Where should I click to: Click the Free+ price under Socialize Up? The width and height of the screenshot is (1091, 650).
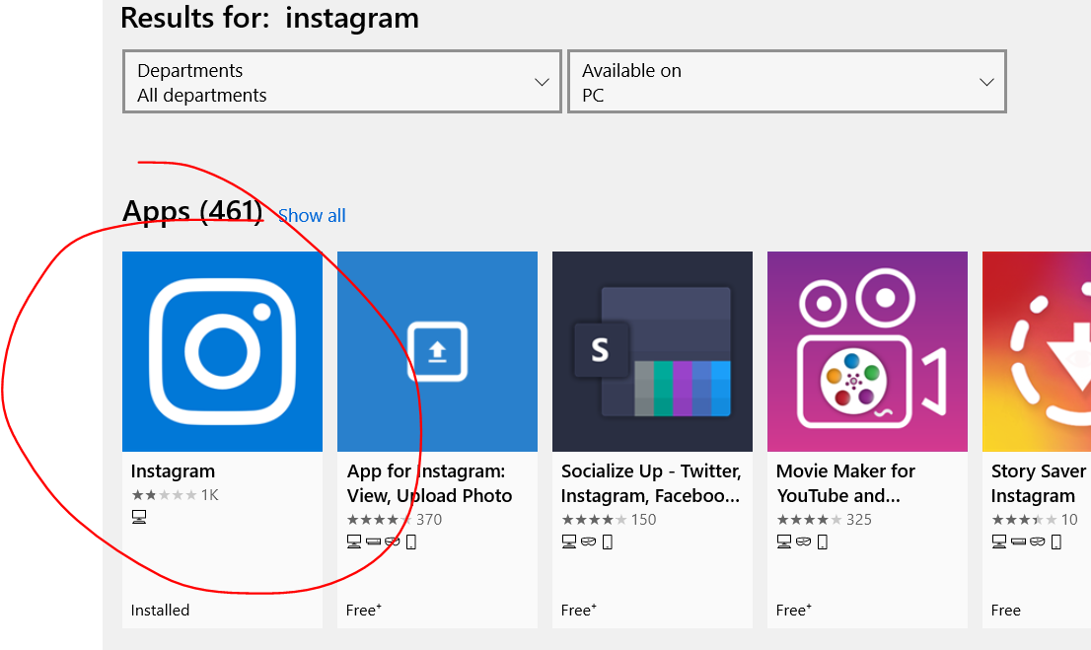tap(578, 611)
